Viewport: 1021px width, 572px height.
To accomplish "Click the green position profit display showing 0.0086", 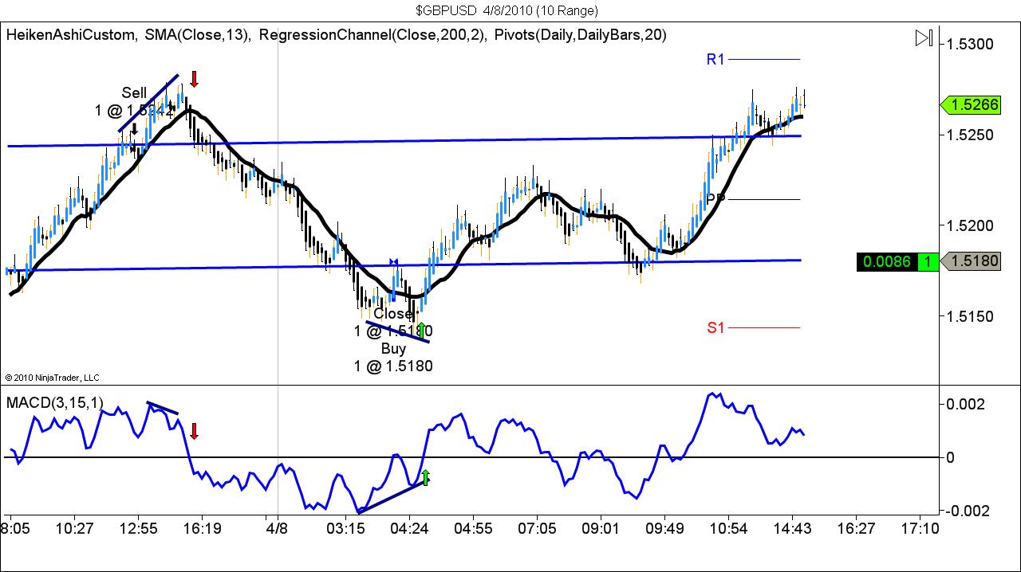I will pos(887,262).
